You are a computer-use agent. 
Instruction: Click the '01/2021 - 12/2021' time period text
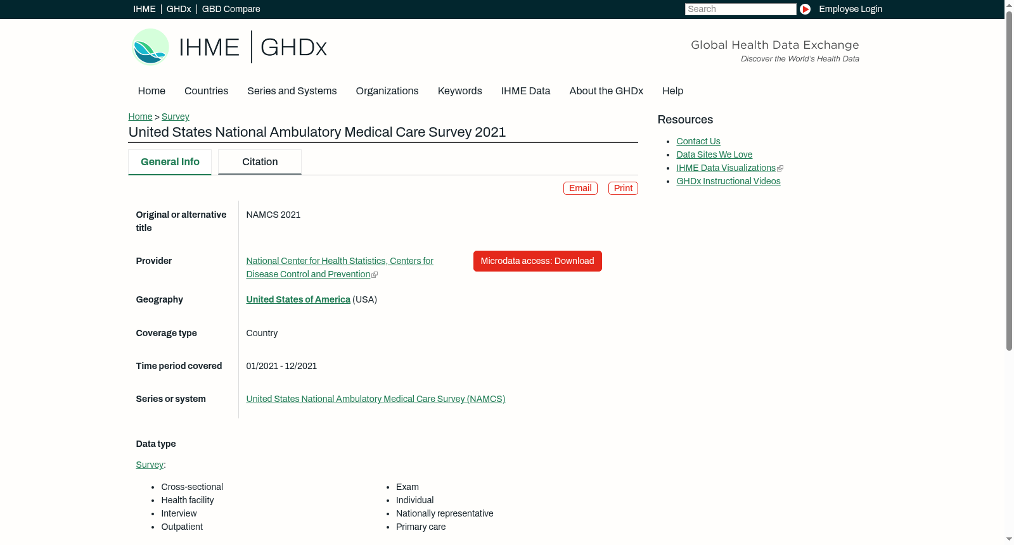click(x=281, y=366)
